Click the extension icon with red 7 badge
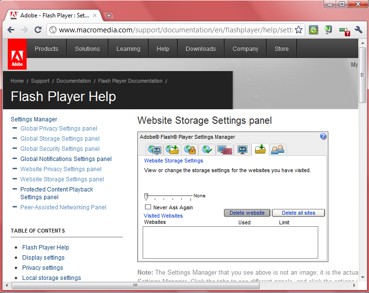Screen dimensions: 369x293 344,31
